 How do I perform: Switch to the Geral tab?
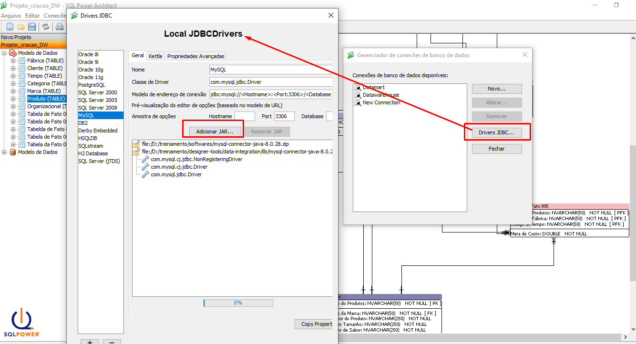[138, 56]
